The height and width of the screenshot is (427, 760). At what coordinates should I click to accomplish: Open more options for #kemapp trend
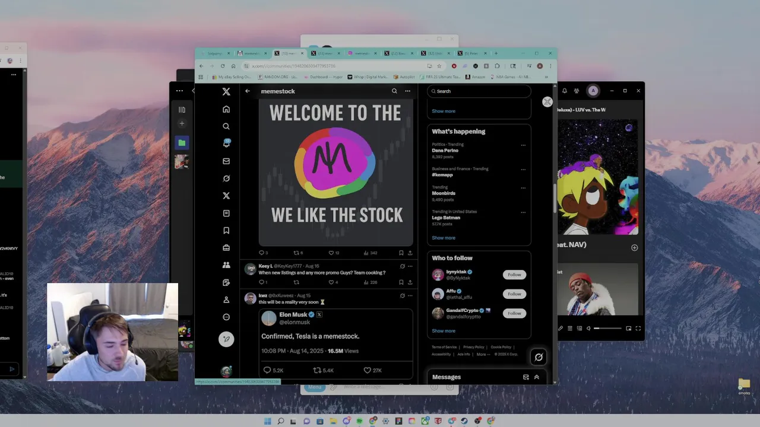click(523, 169)
